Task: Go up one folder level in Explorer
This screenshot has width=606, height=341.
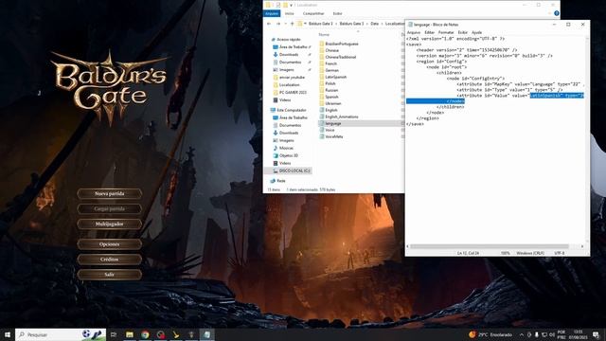Action: pyautogui.click(x=293, y=24)
